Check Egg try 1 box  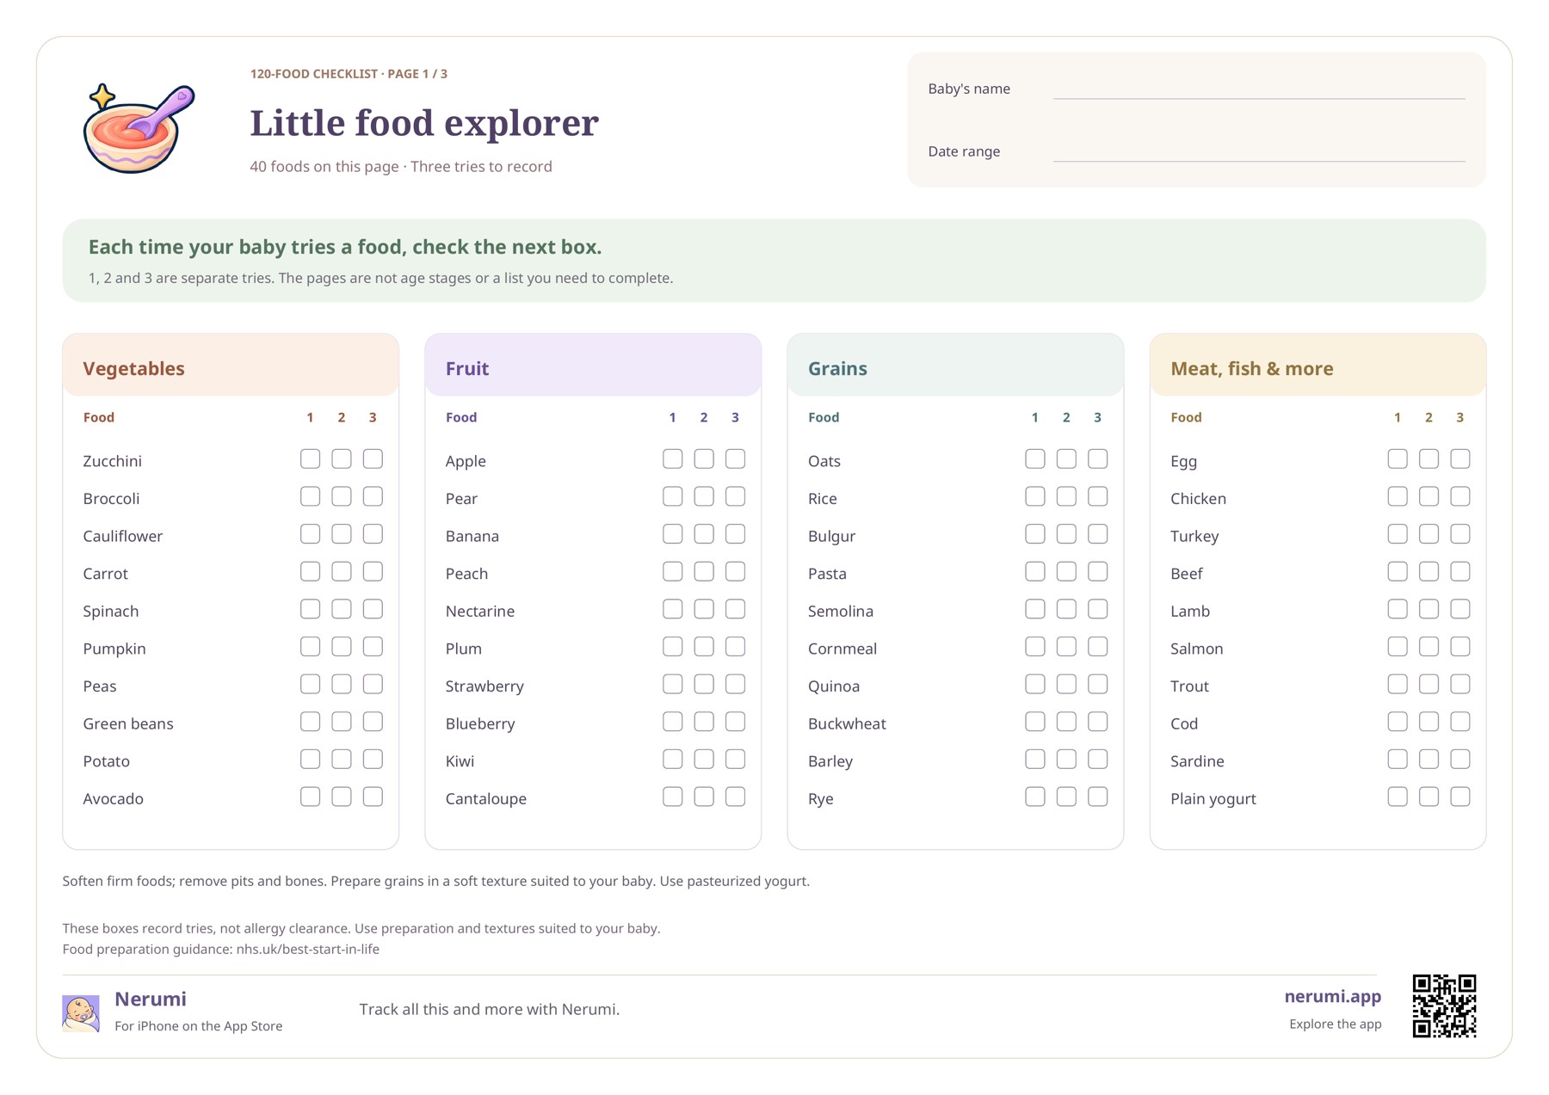pyautogui.click(x=1398, y=459)
